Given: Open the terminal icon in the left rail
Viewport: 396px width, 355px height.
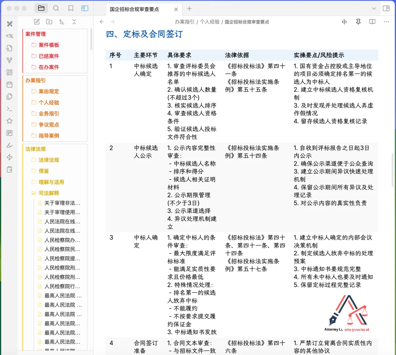Looking at the screenshot, I should point(9,108).
